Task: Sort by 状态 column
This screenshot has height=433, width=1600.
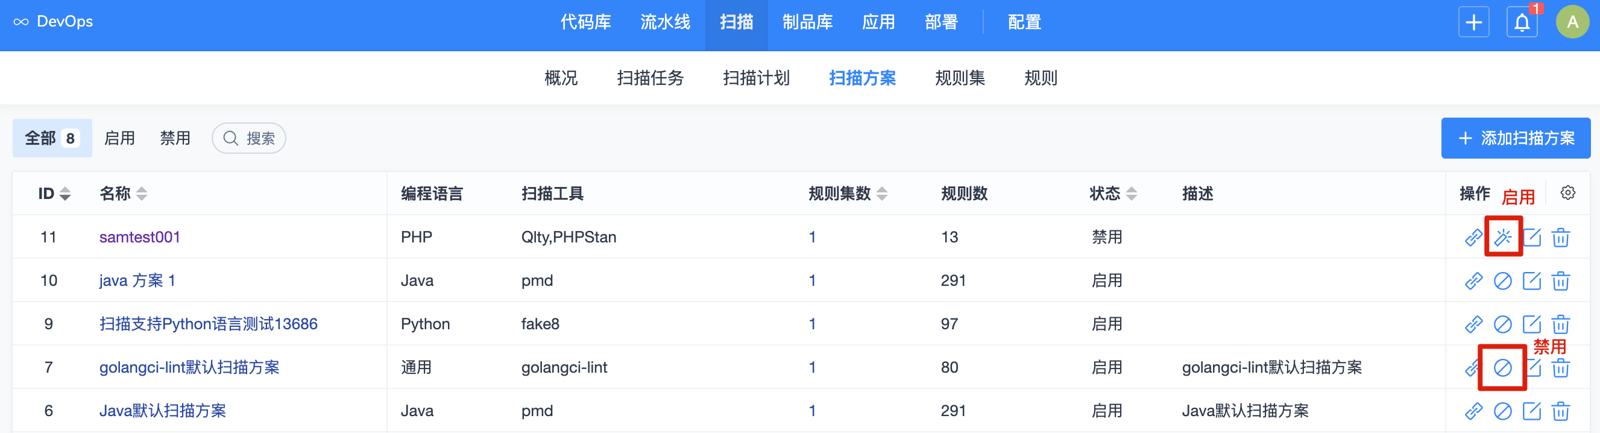Action: coord(1131,194)
